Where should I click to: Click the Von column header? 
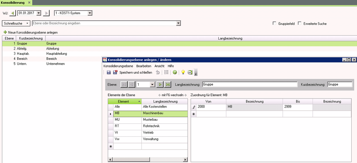tap(208, 101)
